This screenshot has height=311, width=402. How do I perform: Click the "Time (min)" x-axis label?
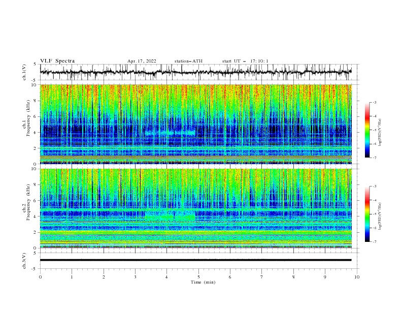203,282
